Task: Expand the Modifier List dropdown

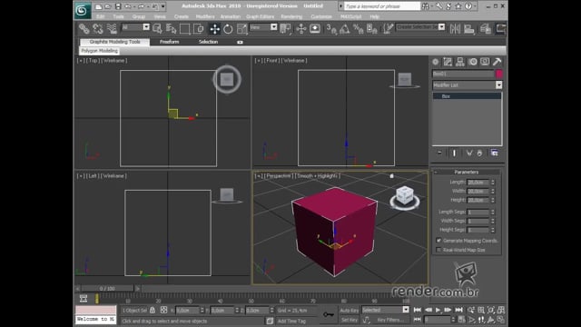Action: 498,85
